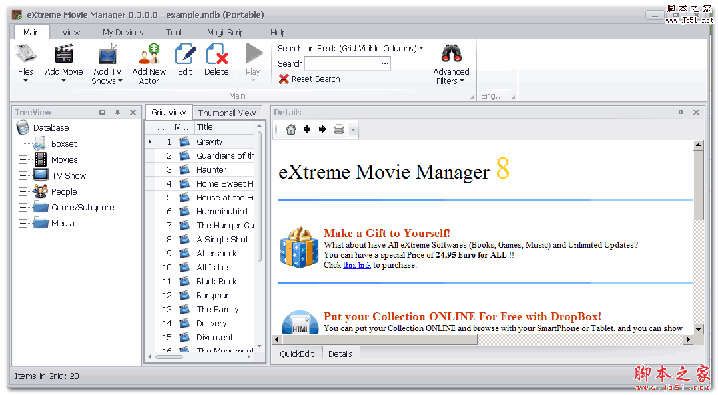Open Details toolbar options dropdown arrow
718x395 pixels.
pyautogui.click(x=353, y=130)
